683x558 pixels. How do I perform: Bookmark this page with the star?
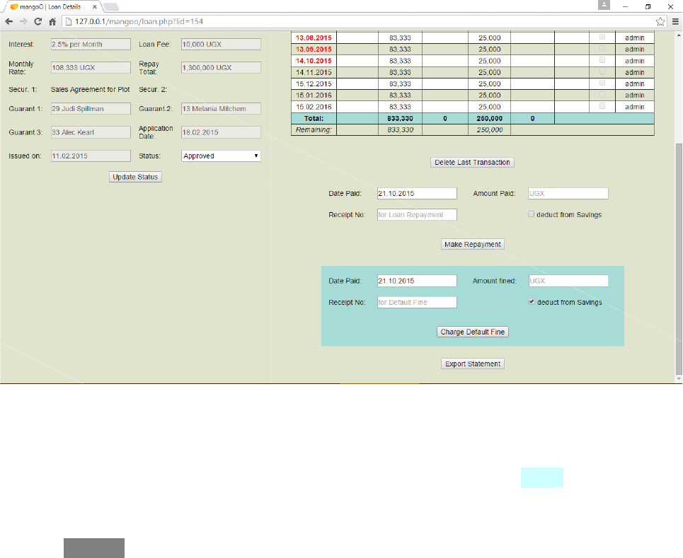[x=660, y=21]
